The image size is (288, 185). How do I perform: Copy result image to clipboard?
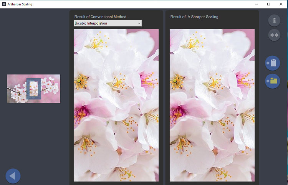pyautogui.click(x=272, y=63)
